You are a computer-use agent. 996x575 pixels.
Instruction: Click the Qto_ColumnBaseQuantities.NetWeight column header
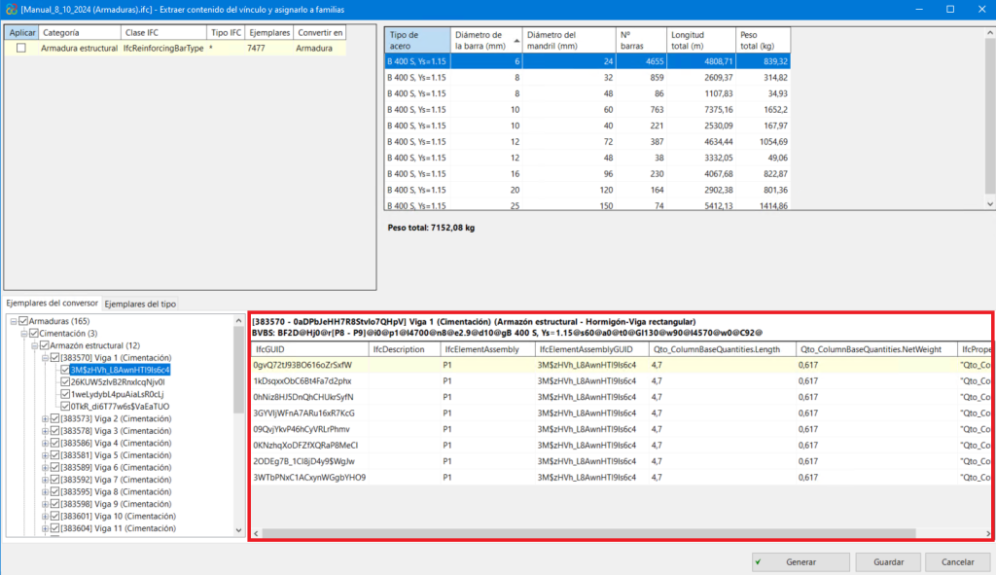pyautogui.click(x=876, y=349)
